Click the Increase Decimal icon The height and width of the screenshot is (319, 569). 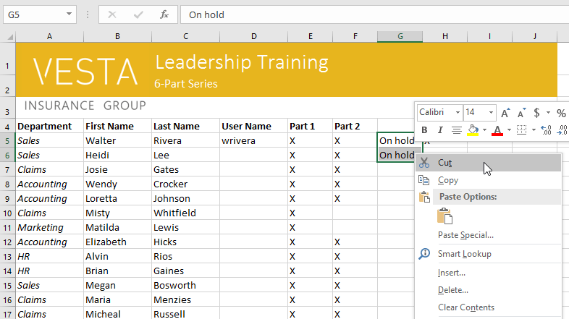(x=547, y=130)
